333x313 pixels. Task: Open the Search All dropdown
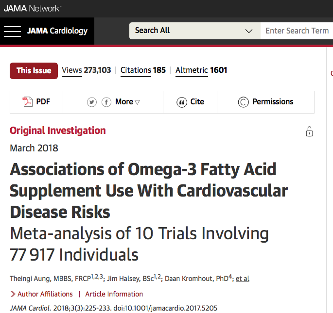coord(194,31)
